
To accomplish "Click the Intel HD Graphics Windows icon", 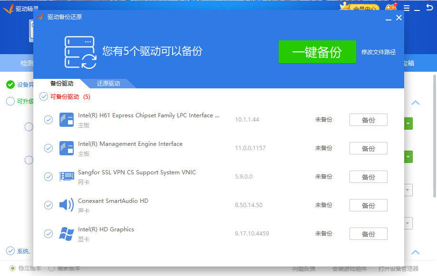I will click(x=66, y=234).
